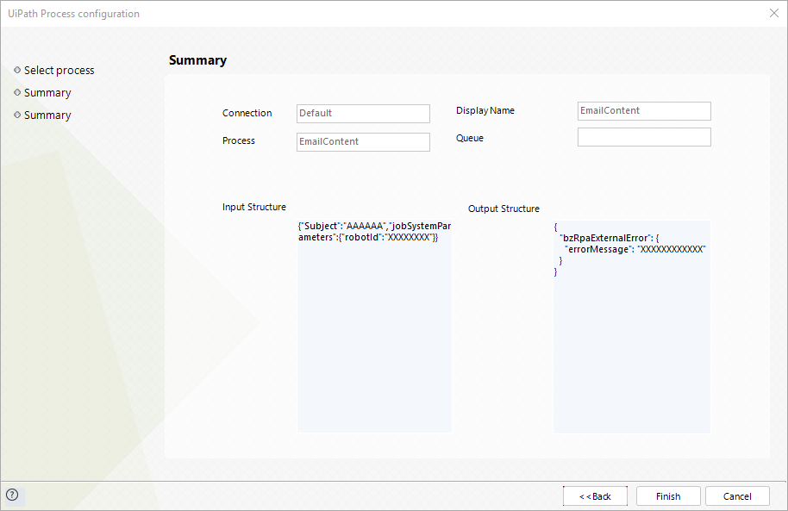Screen dimensions: 788x511
Task: Click inside the Output Structure text area
Action: 632,327
